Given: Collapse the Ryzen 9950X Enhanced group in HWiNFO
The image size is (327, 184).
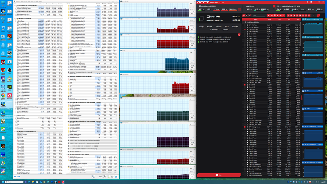Looking at the screenshot, I should click(15, 132).
